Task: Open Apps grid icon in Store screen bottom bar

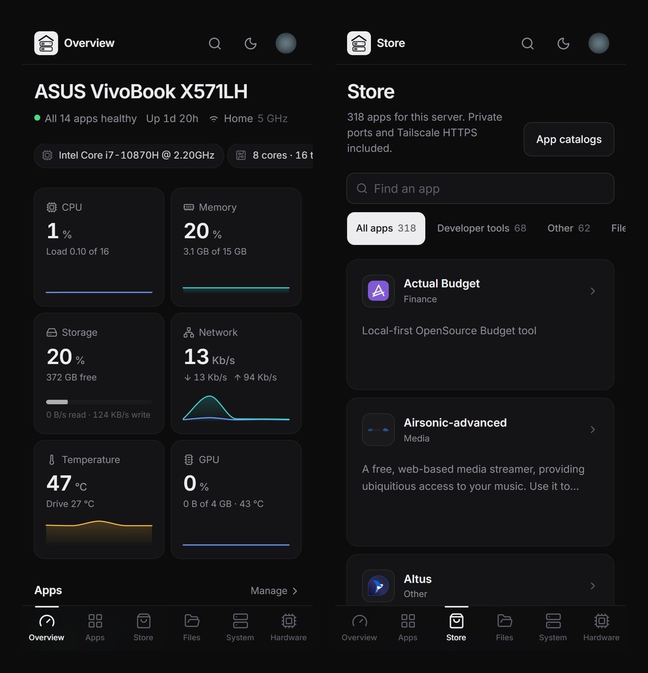Action: coord(408,621)
